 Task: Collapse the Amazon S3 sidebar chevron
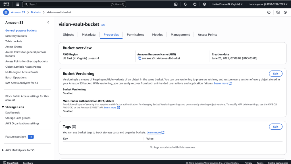click(48, 22)
